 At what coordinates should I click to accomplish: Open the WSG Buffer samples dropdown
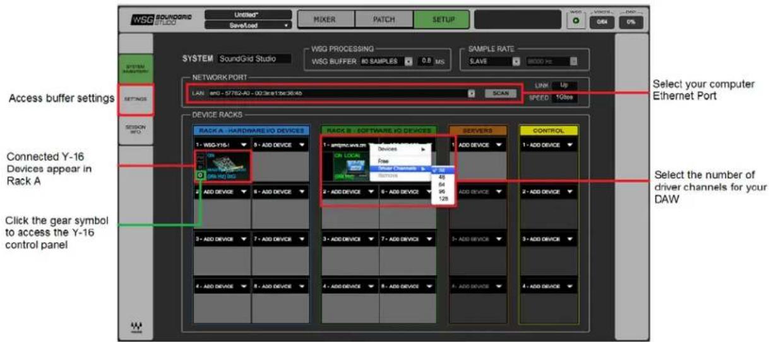click(386, 61)
